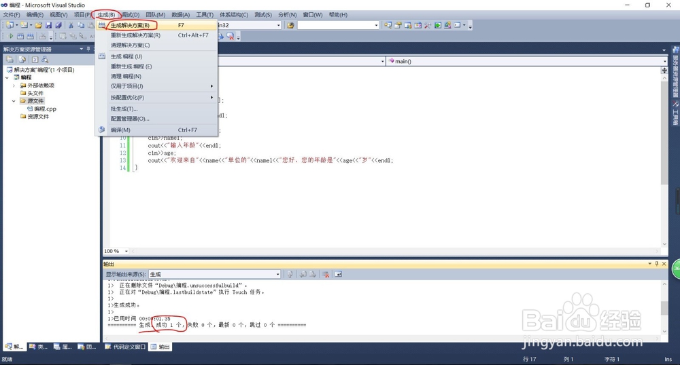Click Clear All output icon with red X
This screenshot has width=680, height=365.
(326, 274)
